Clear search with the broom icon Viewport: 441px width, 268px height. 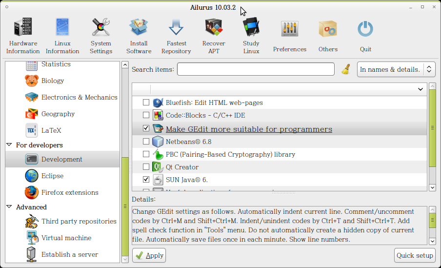(346, 69)
